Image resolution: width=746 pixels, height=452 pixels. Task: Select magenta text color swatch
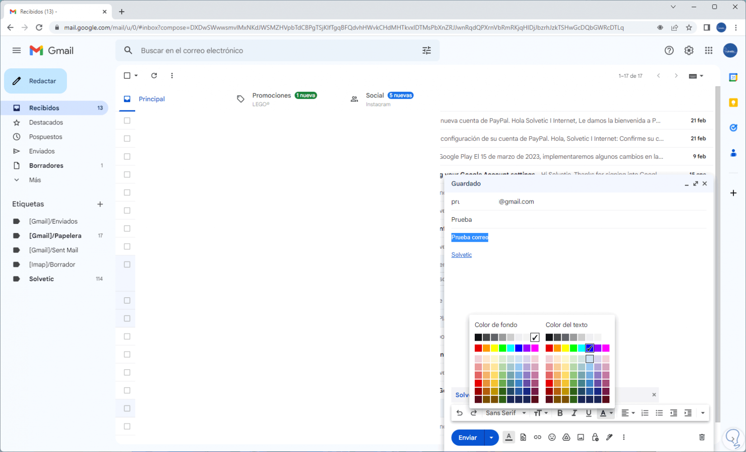(x=606, y=348)
